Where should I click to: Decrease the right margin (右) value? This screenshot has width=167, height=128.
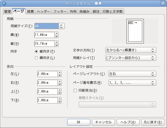[60, 84]
